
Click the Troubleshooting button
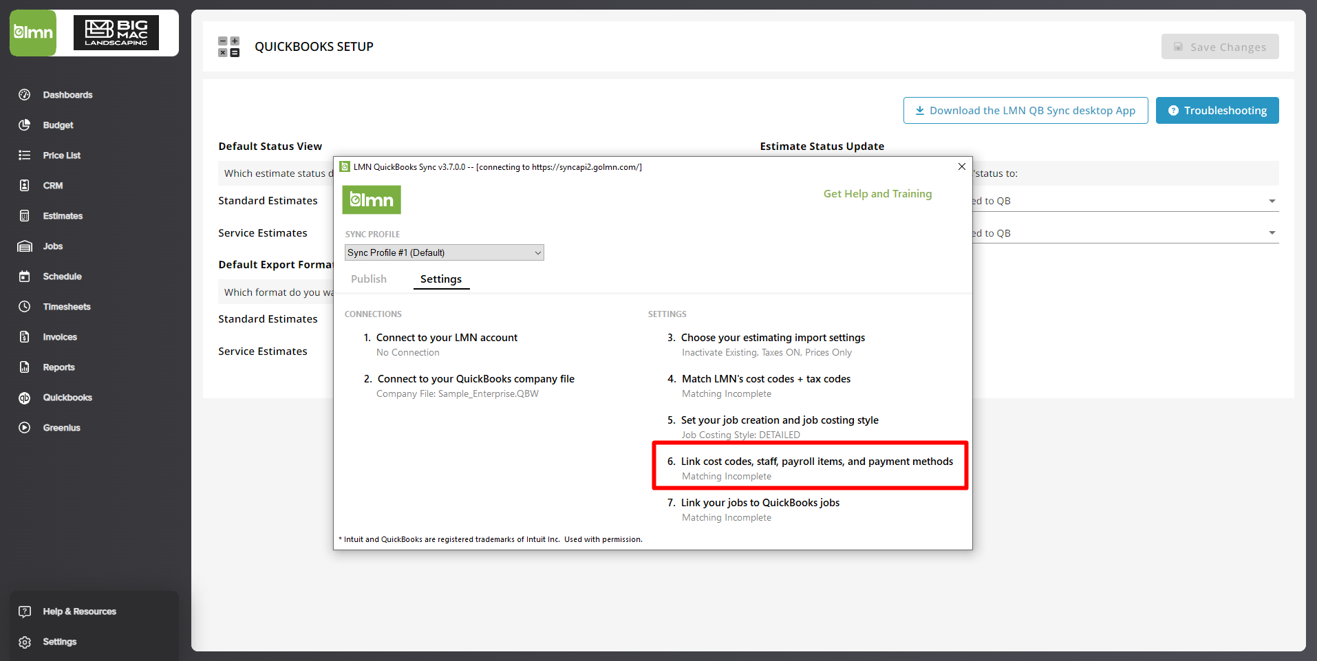coord(1217,111)
